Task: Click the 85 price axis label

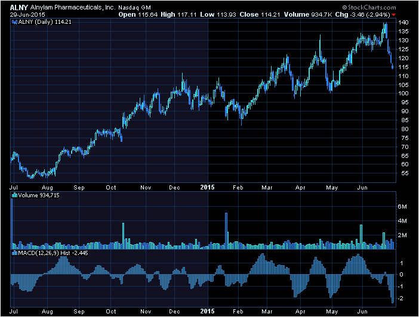Action: click(405, 120)
